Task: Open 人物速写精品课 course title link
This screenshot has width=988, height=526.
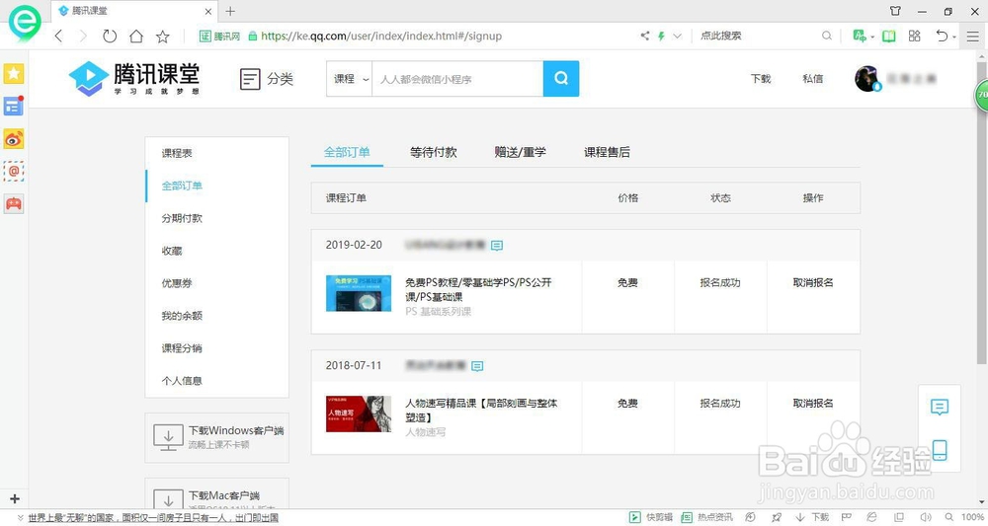Action: 481,410
